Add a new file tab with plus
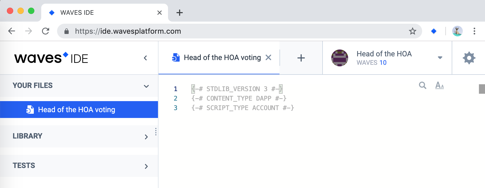Image resolution: width=485 pixels, height=188 pixels. (301, 58)
